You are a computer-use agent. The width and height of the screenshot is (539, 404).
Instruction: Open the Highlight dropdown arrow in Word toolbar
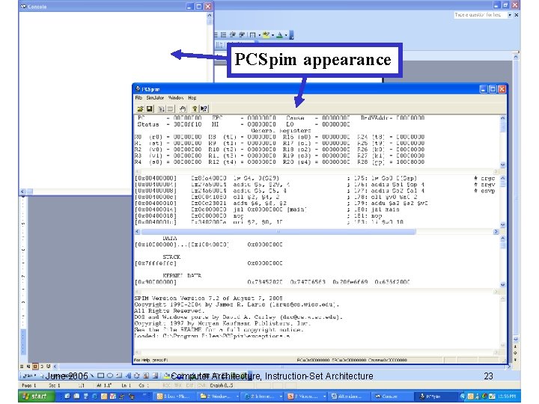tap(272, 34)
